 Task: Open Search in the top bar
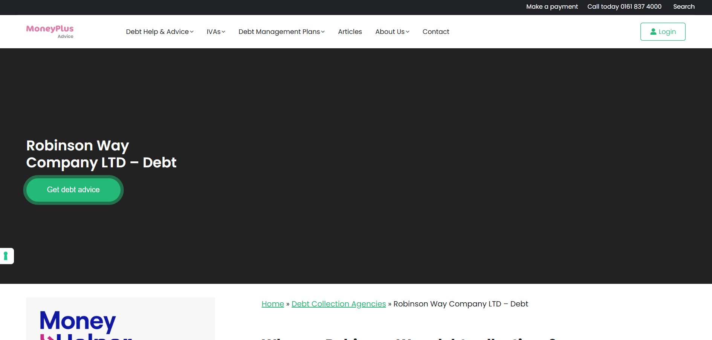click(684, 7)
